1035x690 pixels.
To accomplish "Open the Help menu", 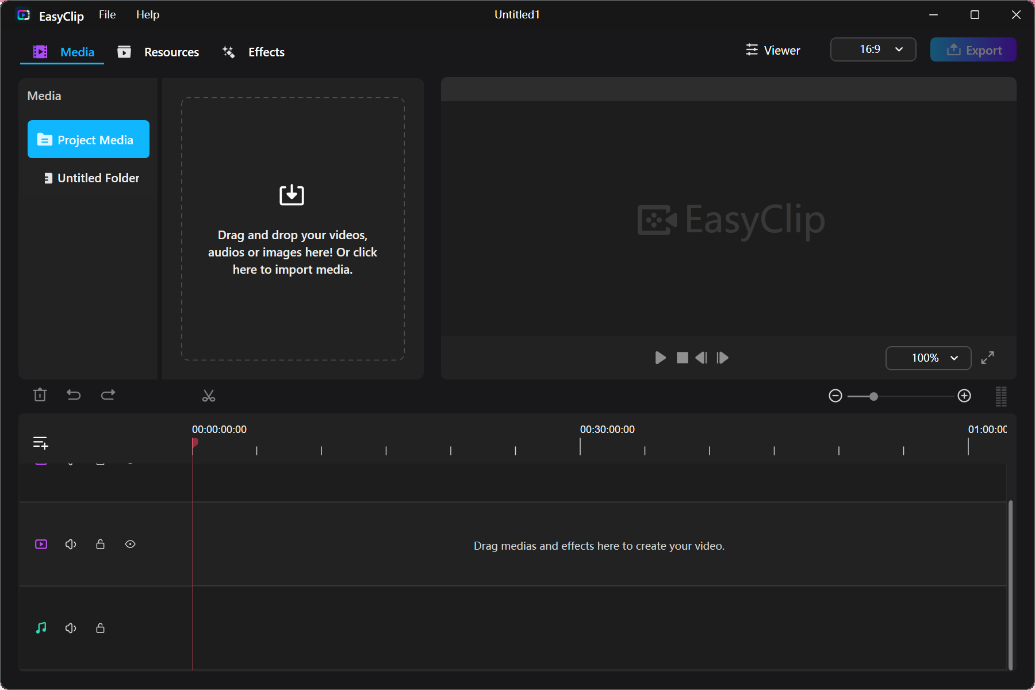I will (148, 15).
